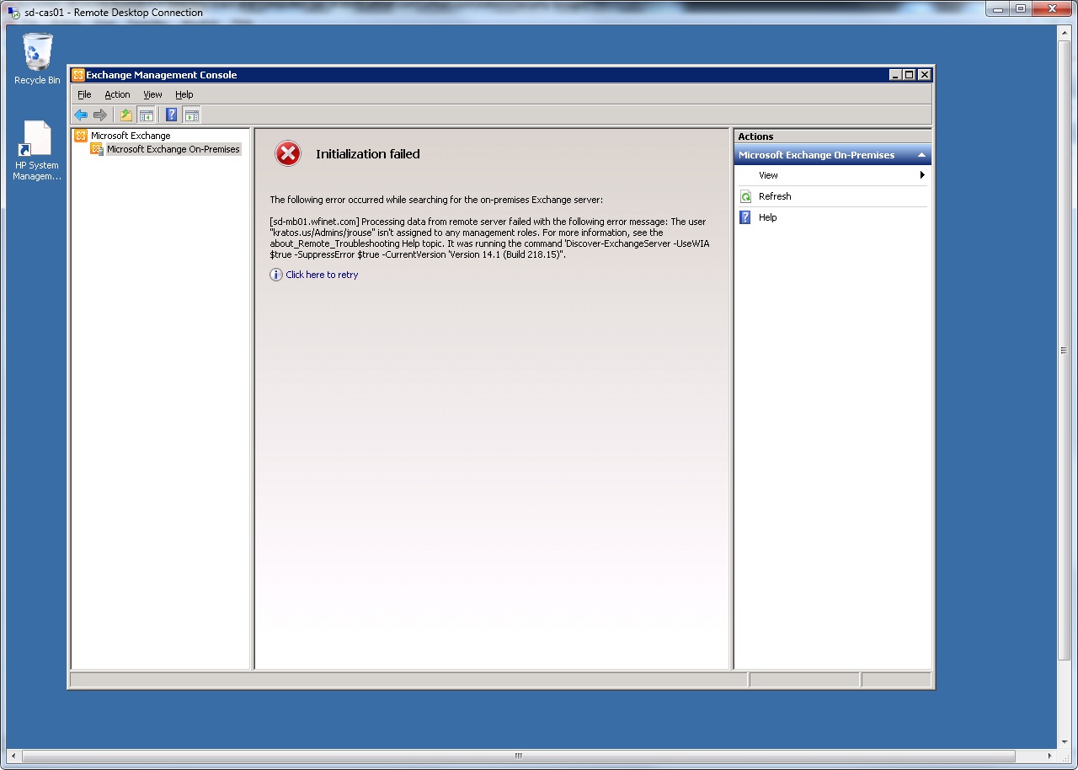Select Microsoft Exchange On-Premises tree node
Image resolution: width=1078 pixels, height=770 pixels.
165,149
